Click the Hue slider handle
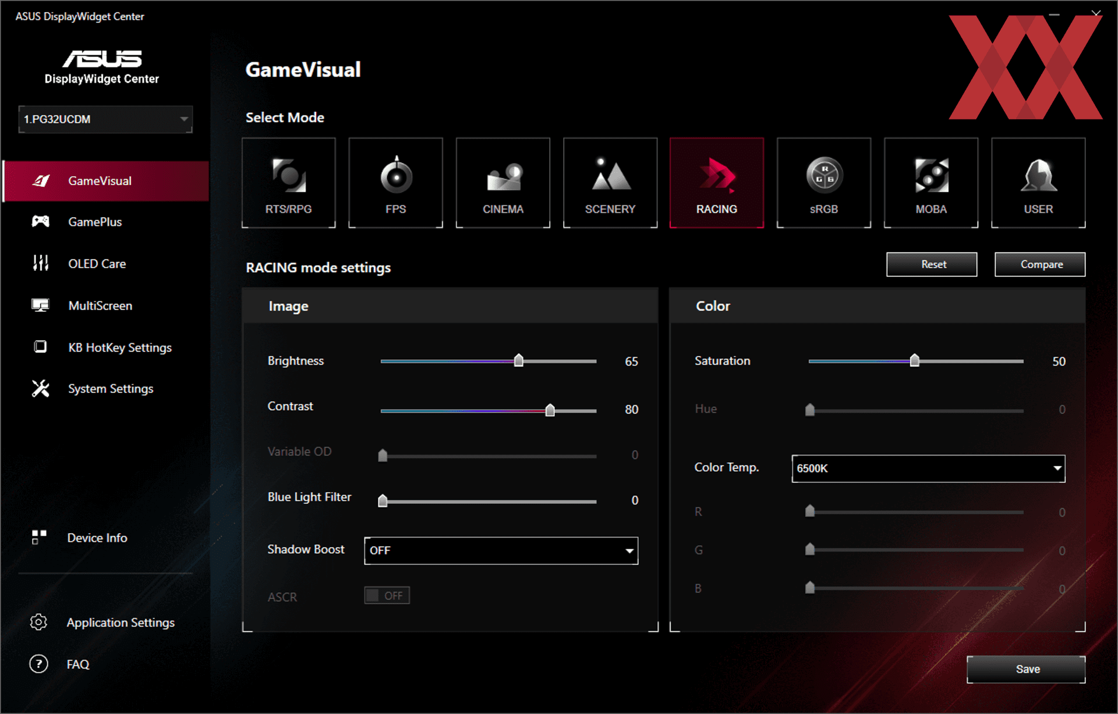Screen dimensions: 1118x714 [810, 410]
